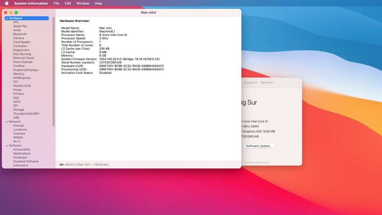Select Printers in the sidebar
The height and width of the screenshot is (215, 382).
(18, 94)
